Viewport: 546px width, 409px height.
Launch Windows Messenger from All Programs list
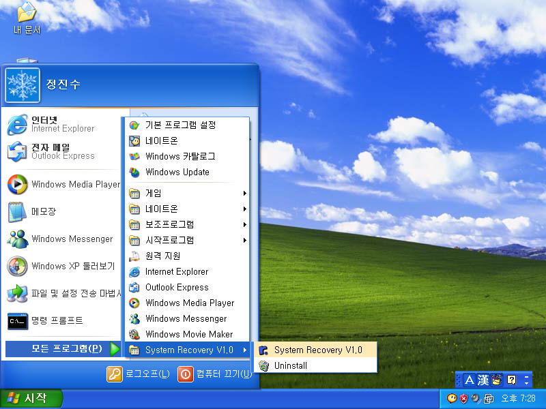click(187, 318)
